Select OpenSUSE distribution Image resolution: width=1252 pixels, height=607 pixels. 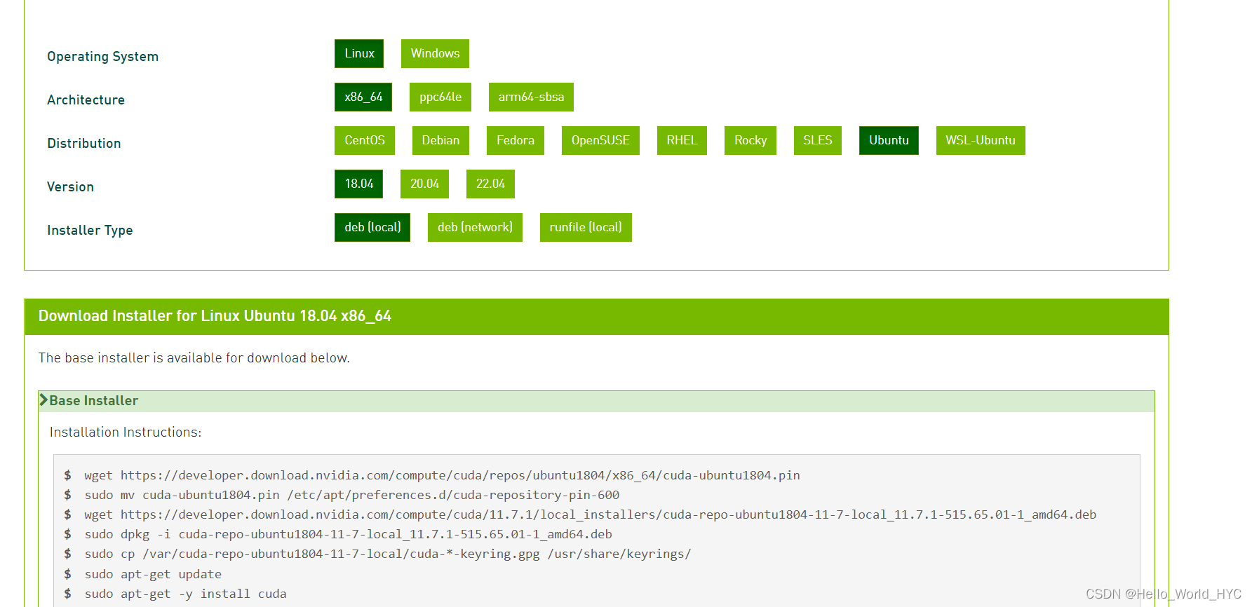pyautogui.click(x=600, y=140)
